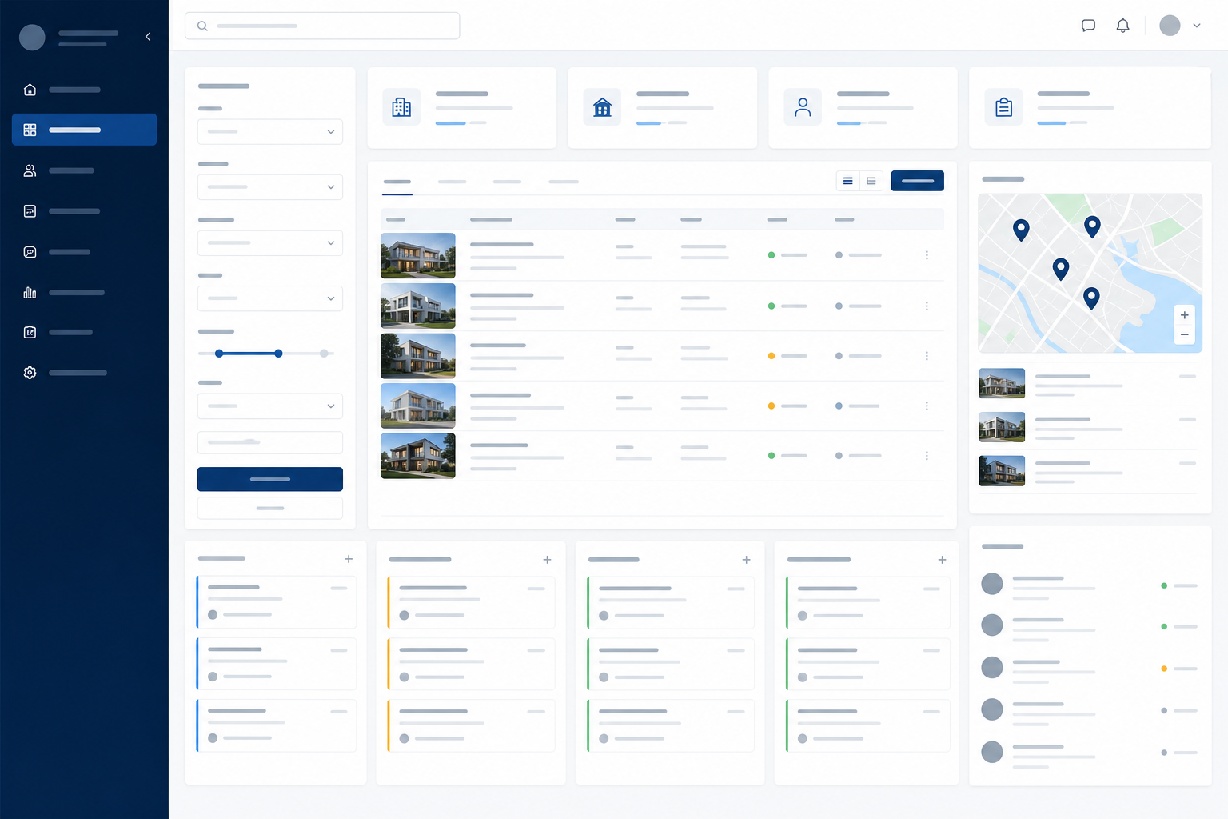The height and width of the screenshot is (819, 1228).
Task: Open first house thumbnail below the map
Action: [x=1002, y=383]
